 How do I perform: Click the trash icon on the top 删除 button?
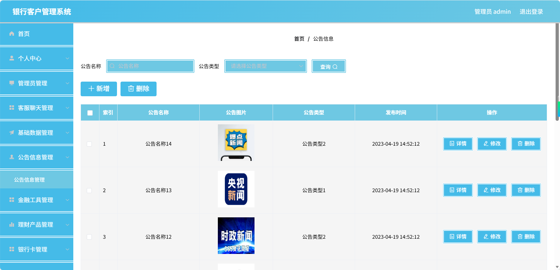pyautogui.click(x=131, y=89)
